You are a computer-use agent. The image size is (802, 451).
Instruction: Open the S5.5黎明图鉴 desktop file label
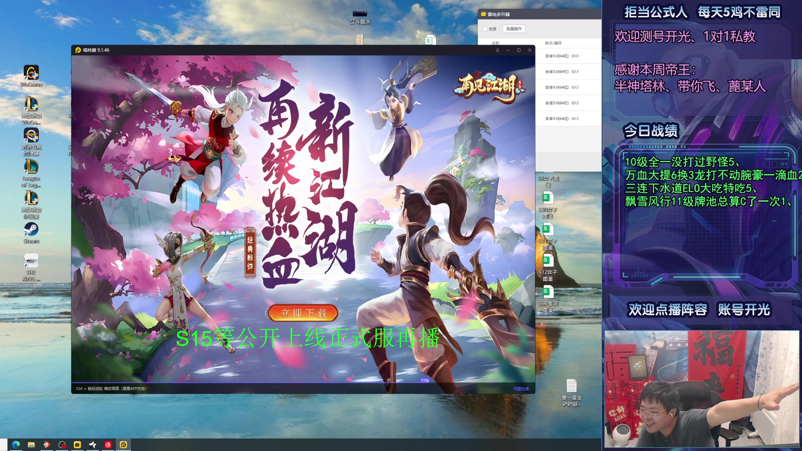click(x=548, y=307)
